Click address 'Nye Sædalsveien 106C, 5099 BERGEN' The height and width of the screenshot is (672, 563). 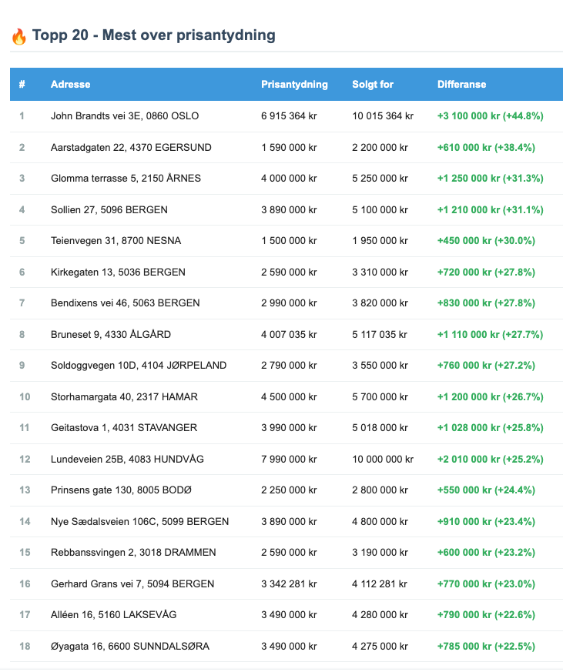pyautogui.click(x=139, y=522)
